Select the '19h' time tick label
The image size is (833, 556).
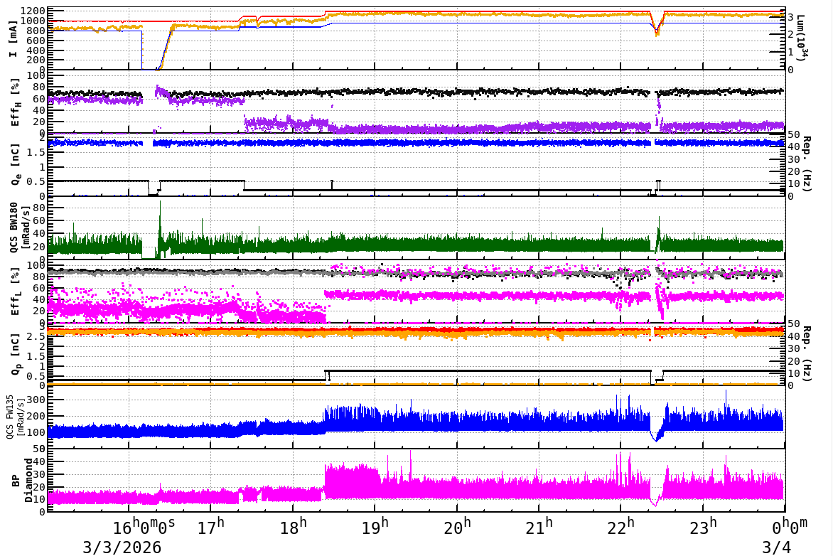(375, 527)
